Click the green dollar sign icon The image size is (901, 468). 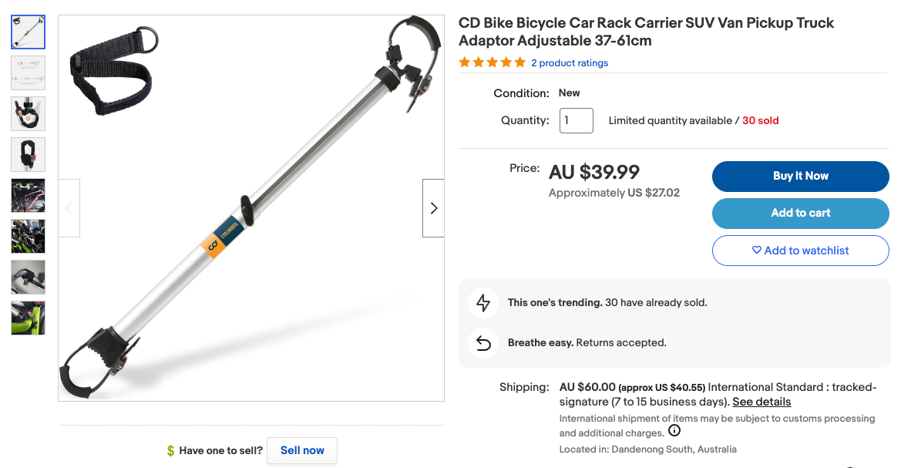click(170, 451)
